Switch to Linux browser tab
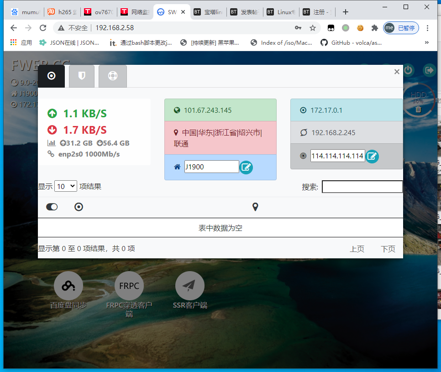The height and width of the screenshot is (372, 441). click(x=282, y=12)
